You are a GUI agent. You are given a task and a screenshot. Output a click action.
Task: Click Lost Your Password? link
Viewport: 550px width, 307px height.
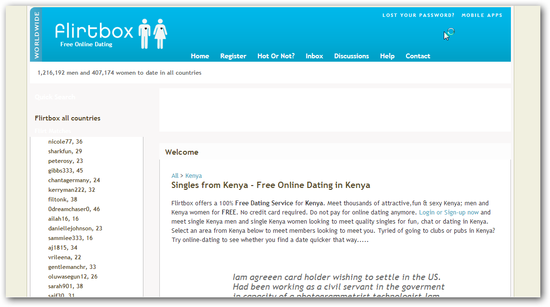[x=419, y=15]
